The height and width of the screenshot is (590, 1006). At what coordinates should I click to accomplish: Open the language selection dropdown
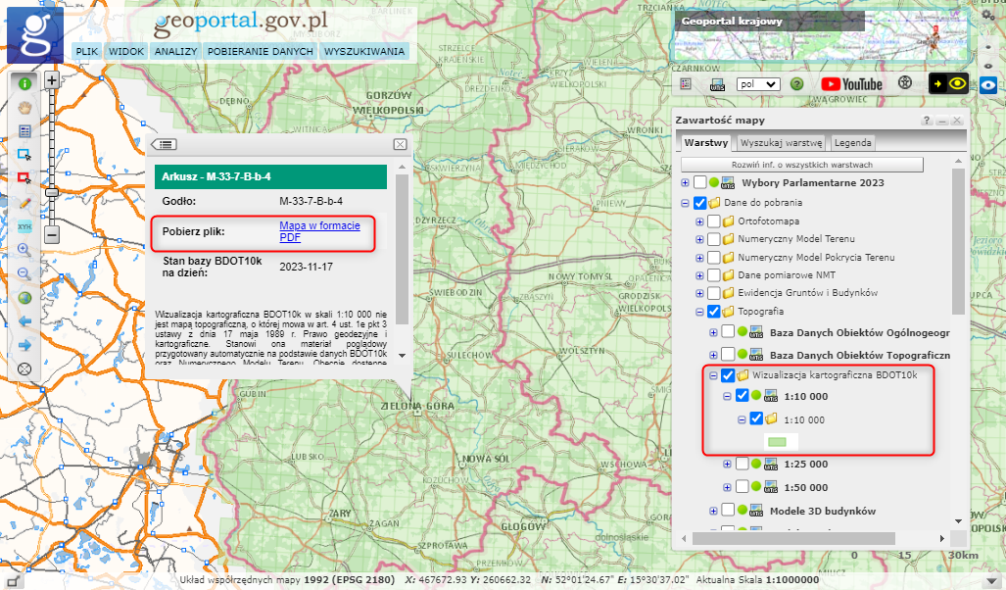click(757, 83)
